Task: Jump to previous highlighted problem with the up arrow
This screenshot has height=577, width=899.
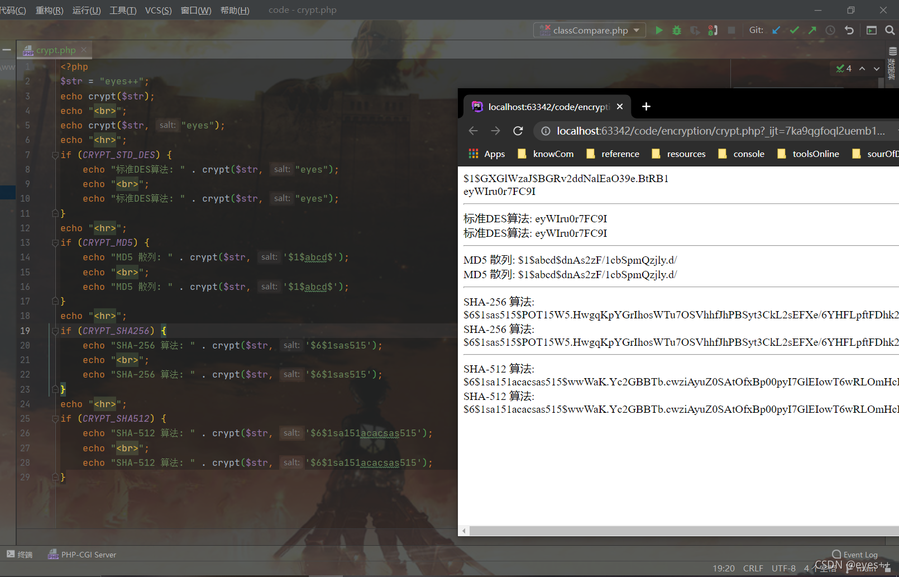Action: 862,68
